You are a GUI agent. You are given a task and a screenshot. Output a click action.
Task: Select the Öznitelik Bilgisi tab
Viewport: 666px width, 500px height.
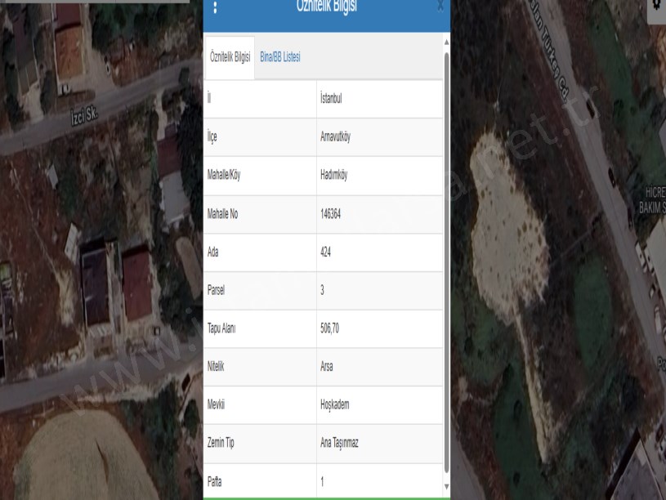tap(230, 57)
